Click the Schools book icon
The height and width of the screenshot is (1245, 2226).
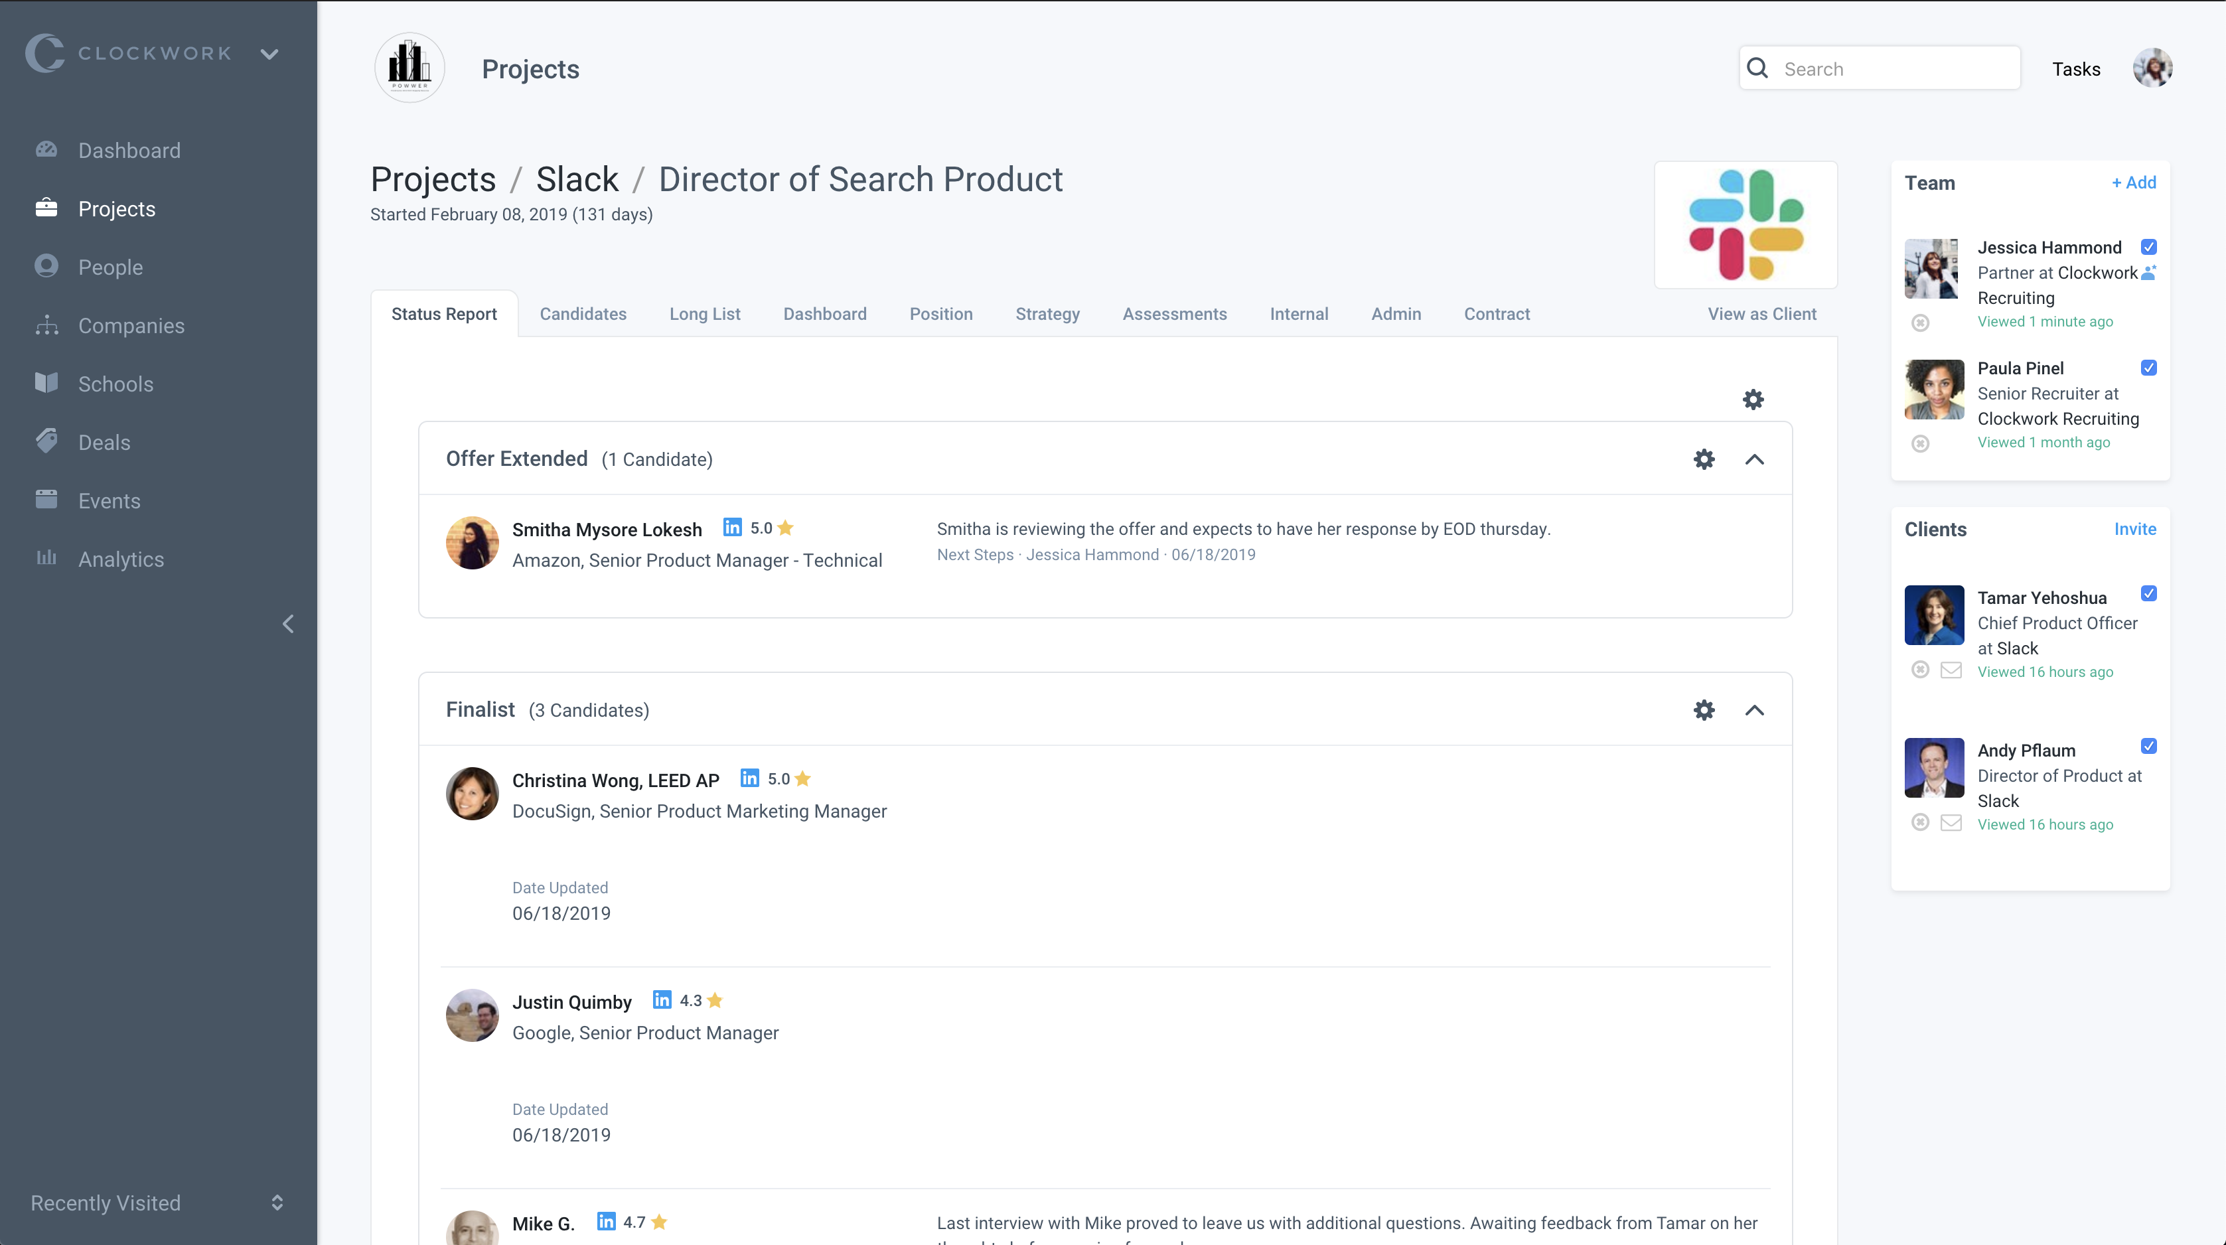tap(46, 383)
